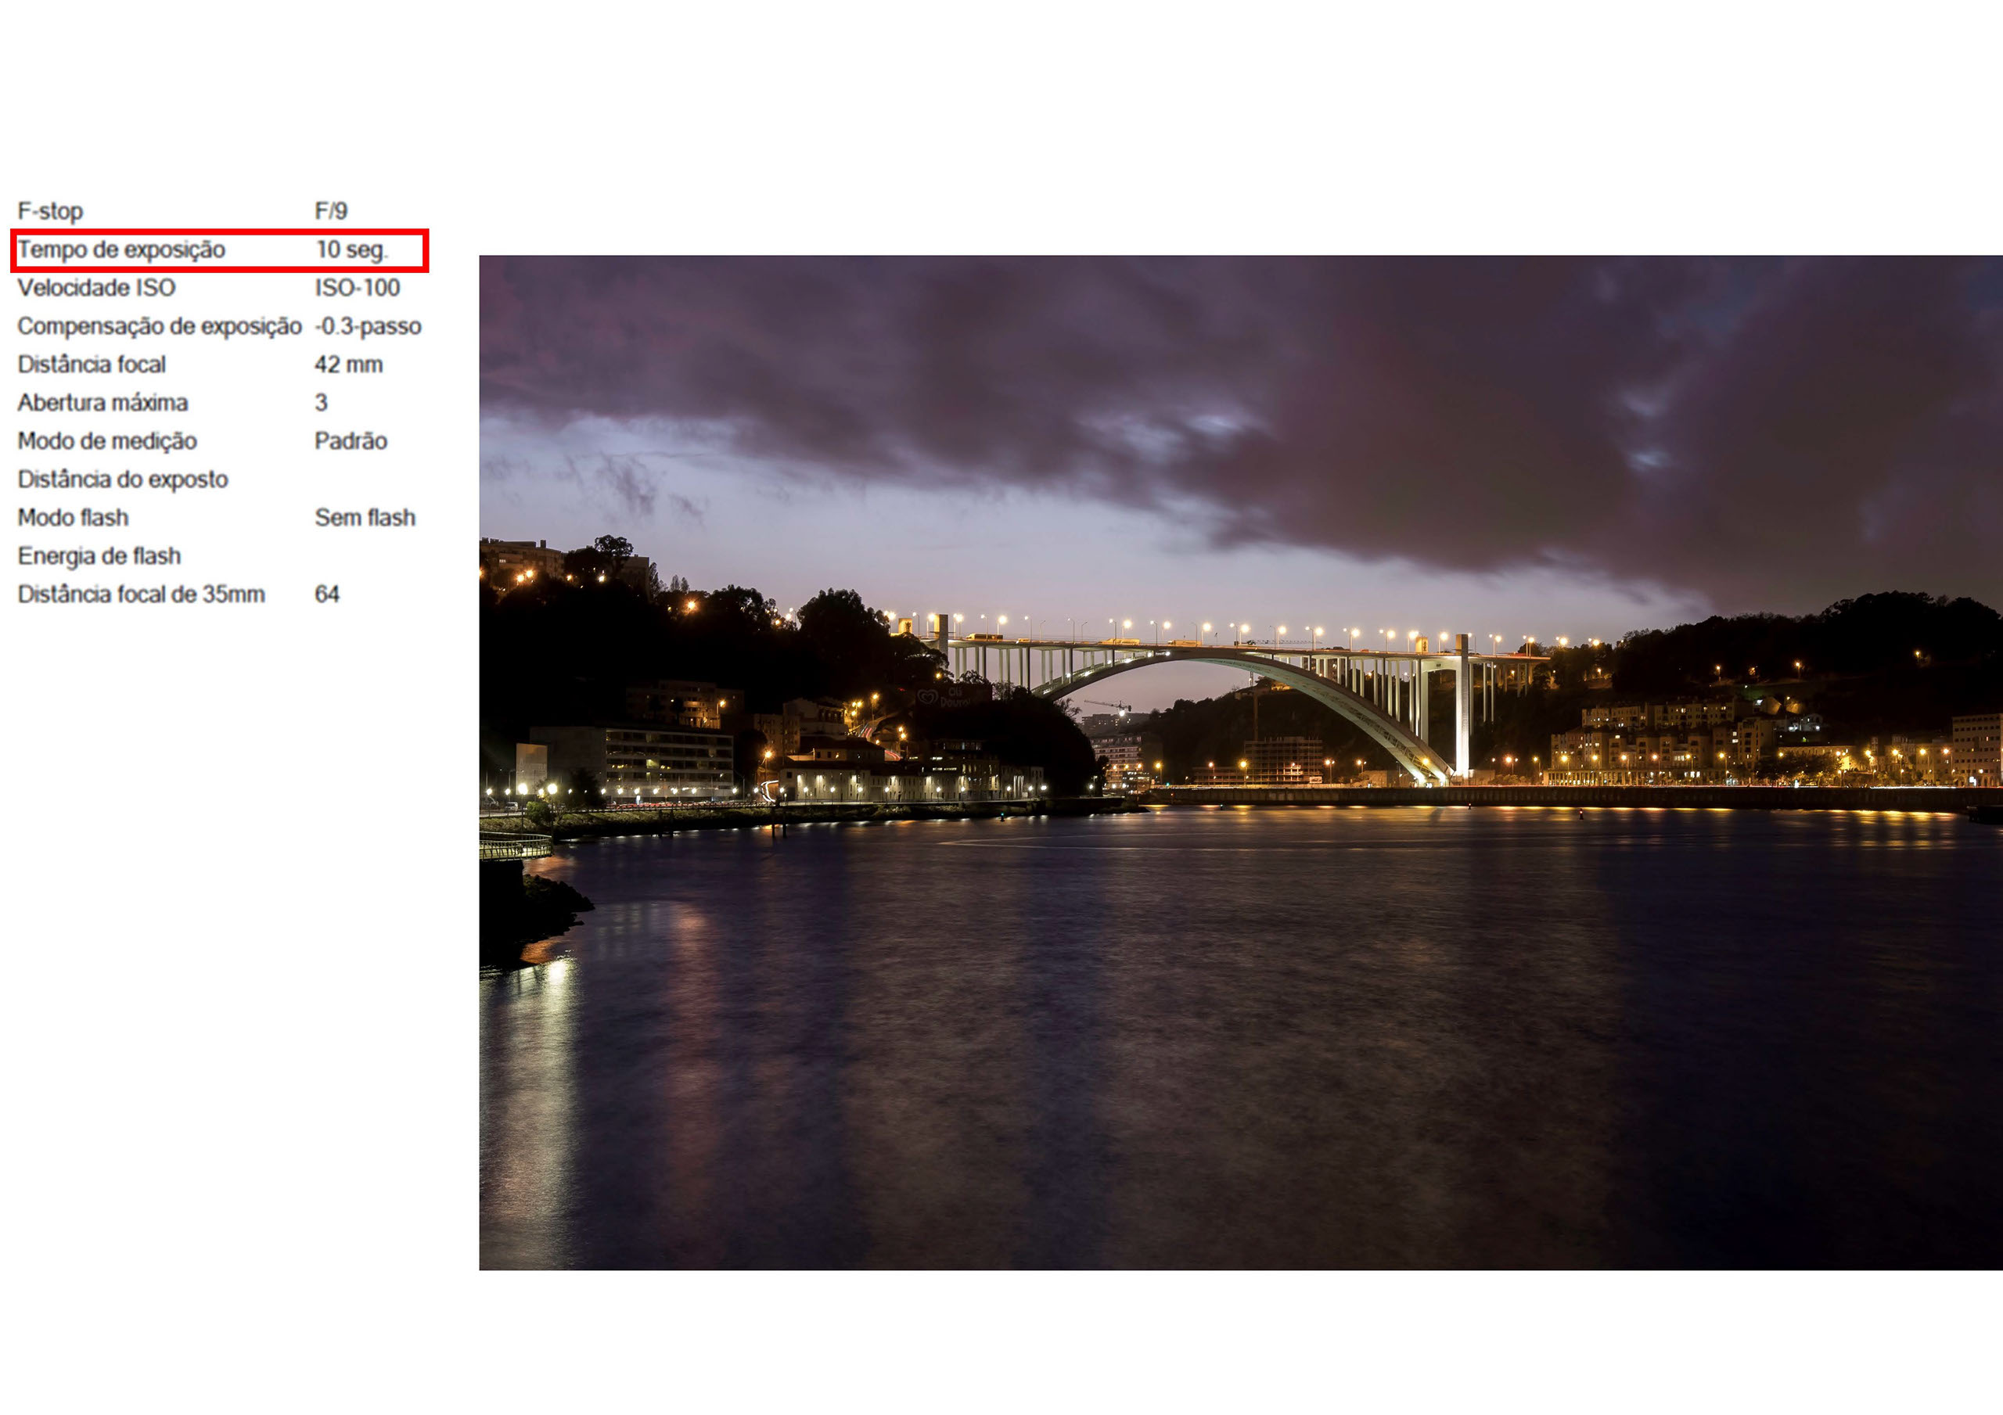Click the Distância focal label
This screenshot has width=2003, height=1415.
pos(92,365)
